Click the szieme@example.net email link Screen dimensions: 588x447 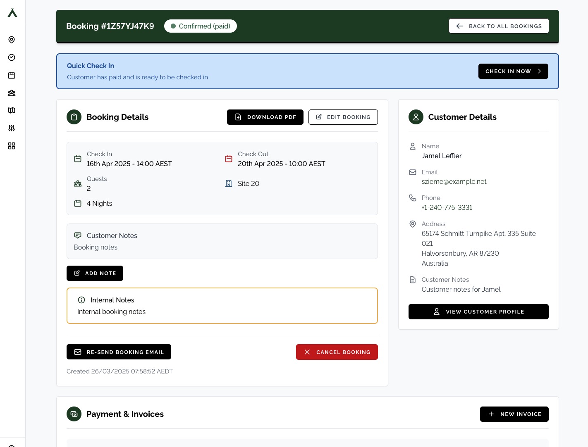[x=454, y=181]
